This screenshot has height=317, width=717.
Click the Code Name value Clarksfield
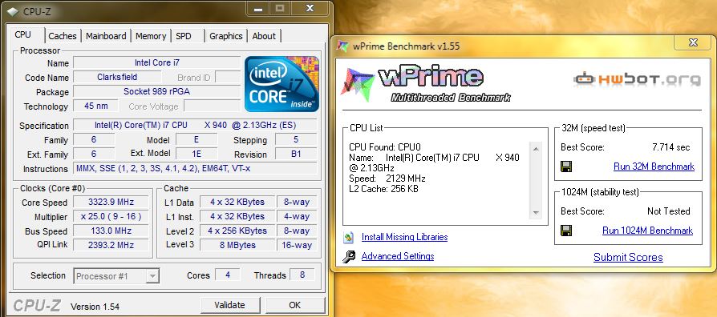point(117,77)
